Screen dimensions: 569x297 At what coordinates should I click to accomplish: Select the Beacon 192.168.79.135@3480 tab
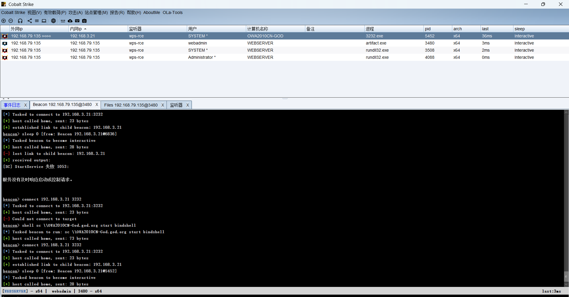coord(62,104)
